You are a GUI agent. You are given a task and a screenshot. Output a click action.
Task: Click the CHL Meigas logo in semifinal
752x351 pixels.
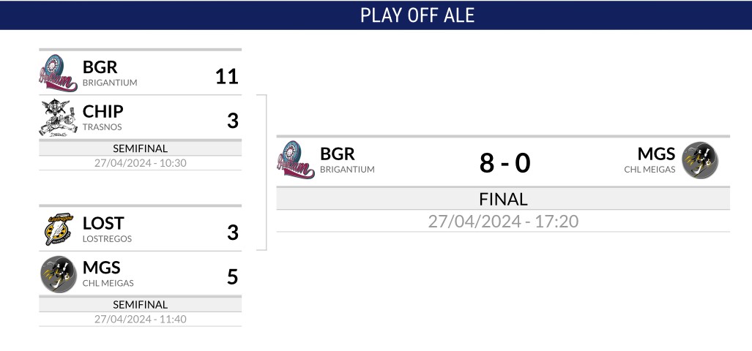click(x=58, y=274)
